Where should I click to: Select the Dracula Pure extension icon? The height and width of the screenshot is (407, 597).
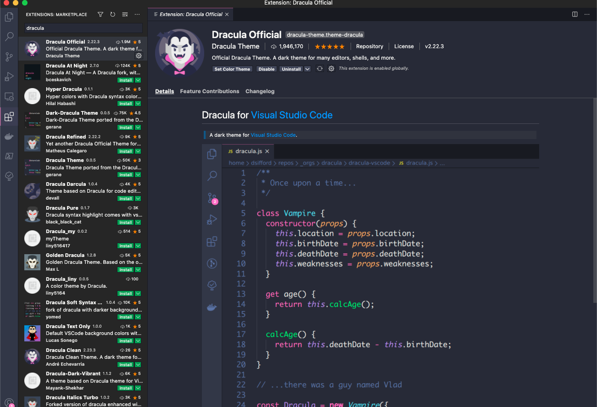(x=32, y=215)
